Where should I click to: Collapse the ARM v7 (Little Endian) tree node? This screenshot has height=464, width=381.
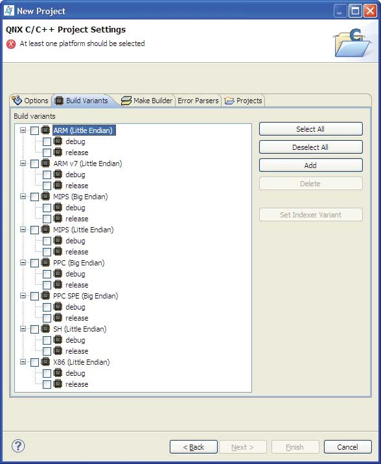click(23, 163)
